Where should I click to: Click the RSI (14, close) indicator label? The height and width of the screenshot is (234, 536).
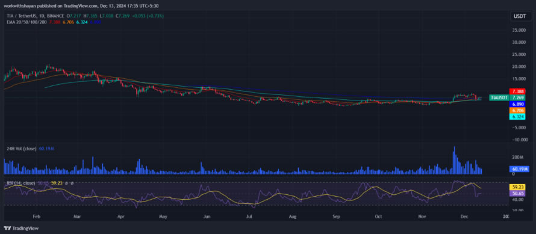[21, 183]
